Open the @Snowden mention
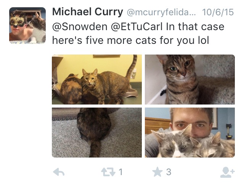 coord(80,26)
